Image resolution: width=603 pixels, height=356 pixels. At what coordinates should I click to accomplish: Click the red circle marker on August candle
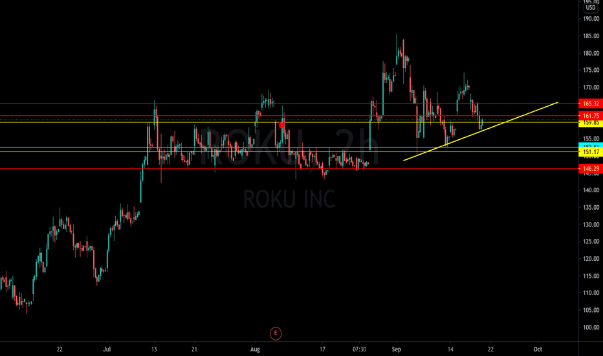tap(281, 126)
